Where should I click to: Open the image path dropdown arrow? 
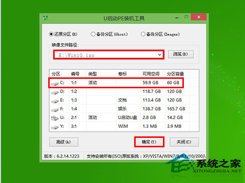coord(160,55)
